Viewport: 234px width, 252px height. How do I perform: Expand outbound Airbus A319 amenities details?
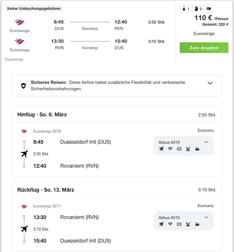[x=206, y=142]
